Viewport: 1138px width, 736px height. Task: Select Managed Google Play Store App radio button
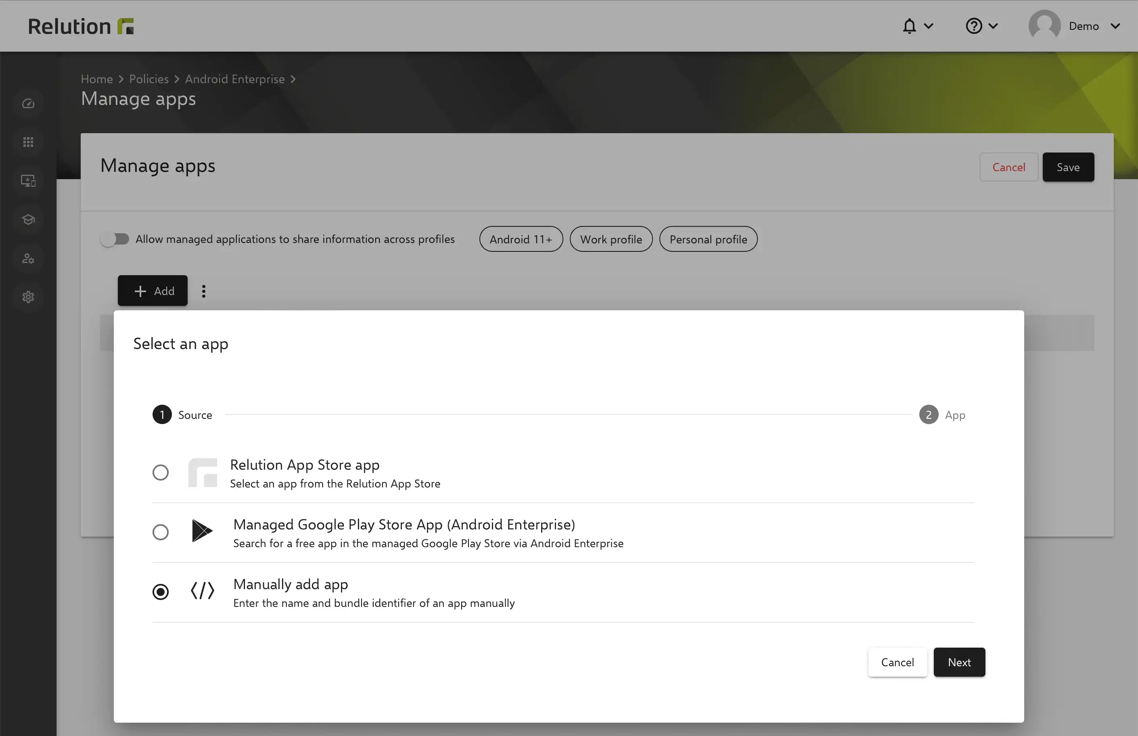(x=161, y=532)
